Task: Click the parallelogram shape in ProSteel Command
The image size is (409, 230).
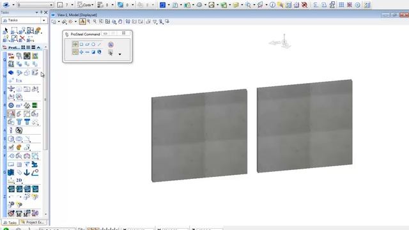Action: click(x=87, y=45)
